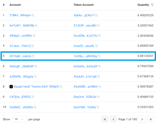Copy token account En9wPq...bA5uXP
The width and height of the screenshot is (156, 125).
pos(100,66)
